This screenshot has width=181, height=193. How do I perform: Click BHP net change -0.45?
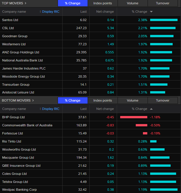point(110,117)
